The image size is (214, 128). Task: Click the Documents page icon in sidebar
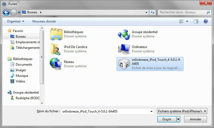click(x=12, y=64)
